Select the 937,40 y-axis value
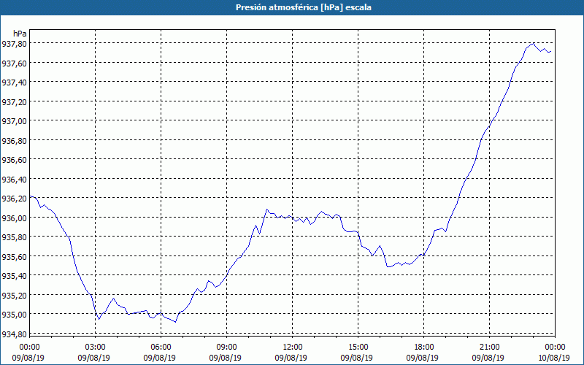 15,82
